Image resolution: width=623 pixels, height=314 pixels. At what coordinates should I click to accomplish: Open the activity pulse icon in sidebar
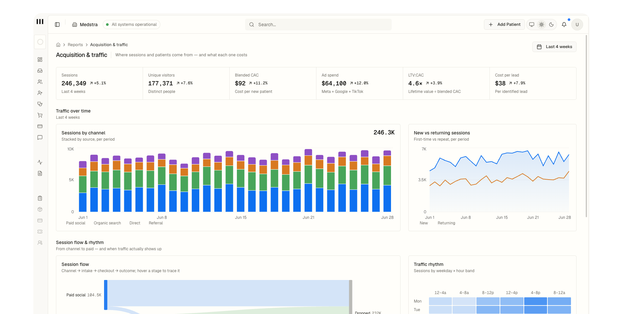point(40,162)
